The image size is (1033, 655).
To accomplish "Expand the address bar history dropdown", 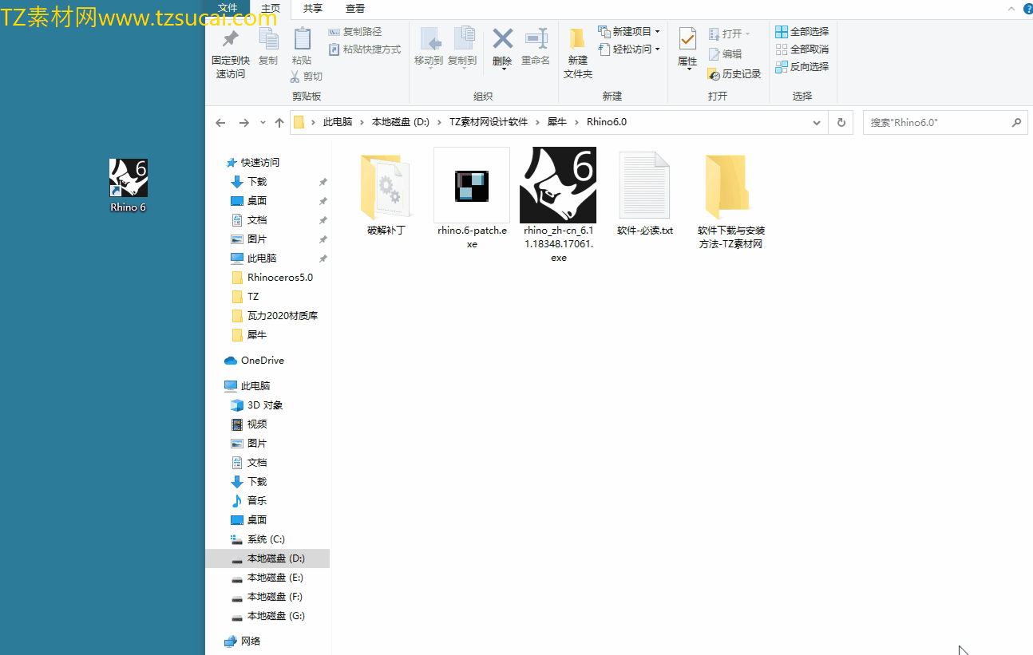I will point(817,123).
